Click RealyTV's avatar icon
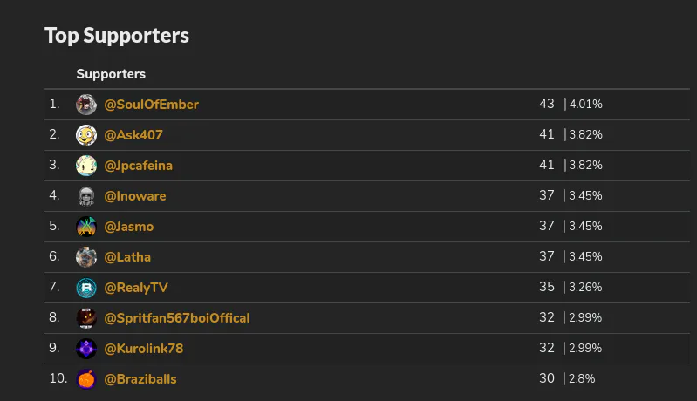The height and width of the screenshot is (401, 697). point(86,288)
